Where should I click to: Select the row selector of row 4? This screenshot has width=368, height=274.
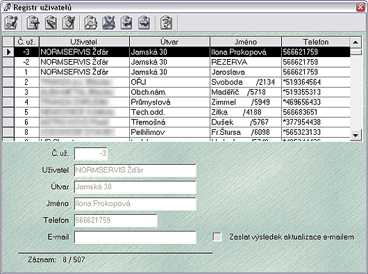(8, 102)
